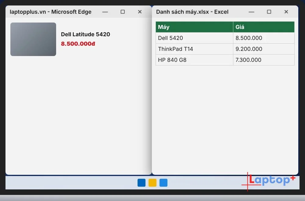
Task: Click the laptopplus.vn - Microsoft Edge title
Action: [51, 12]
